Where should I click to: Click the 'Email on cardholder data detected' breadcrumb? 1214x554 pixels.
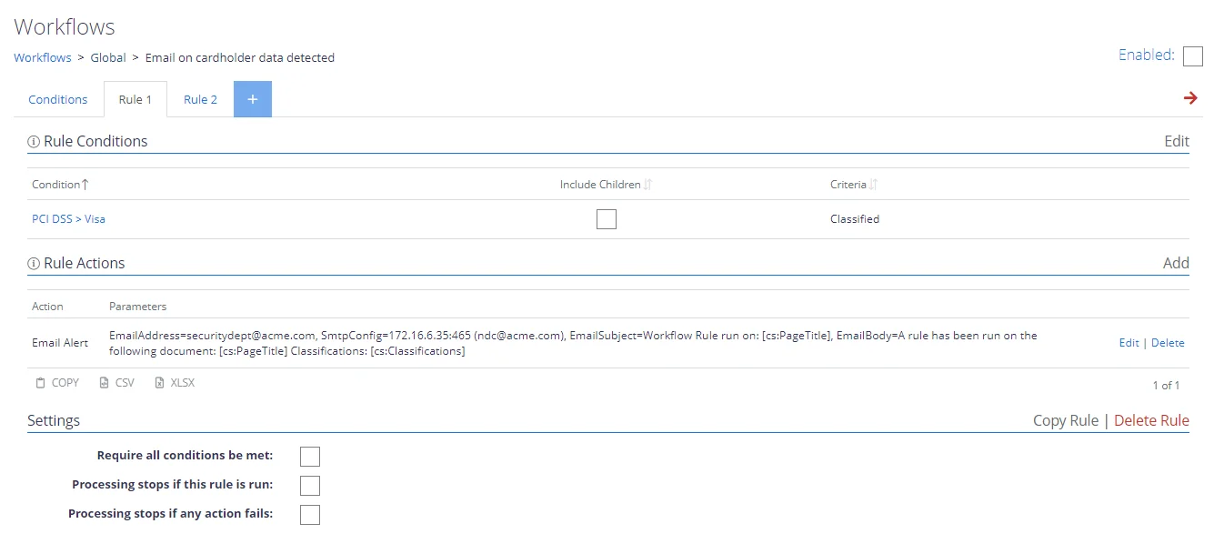coord(240,57)
